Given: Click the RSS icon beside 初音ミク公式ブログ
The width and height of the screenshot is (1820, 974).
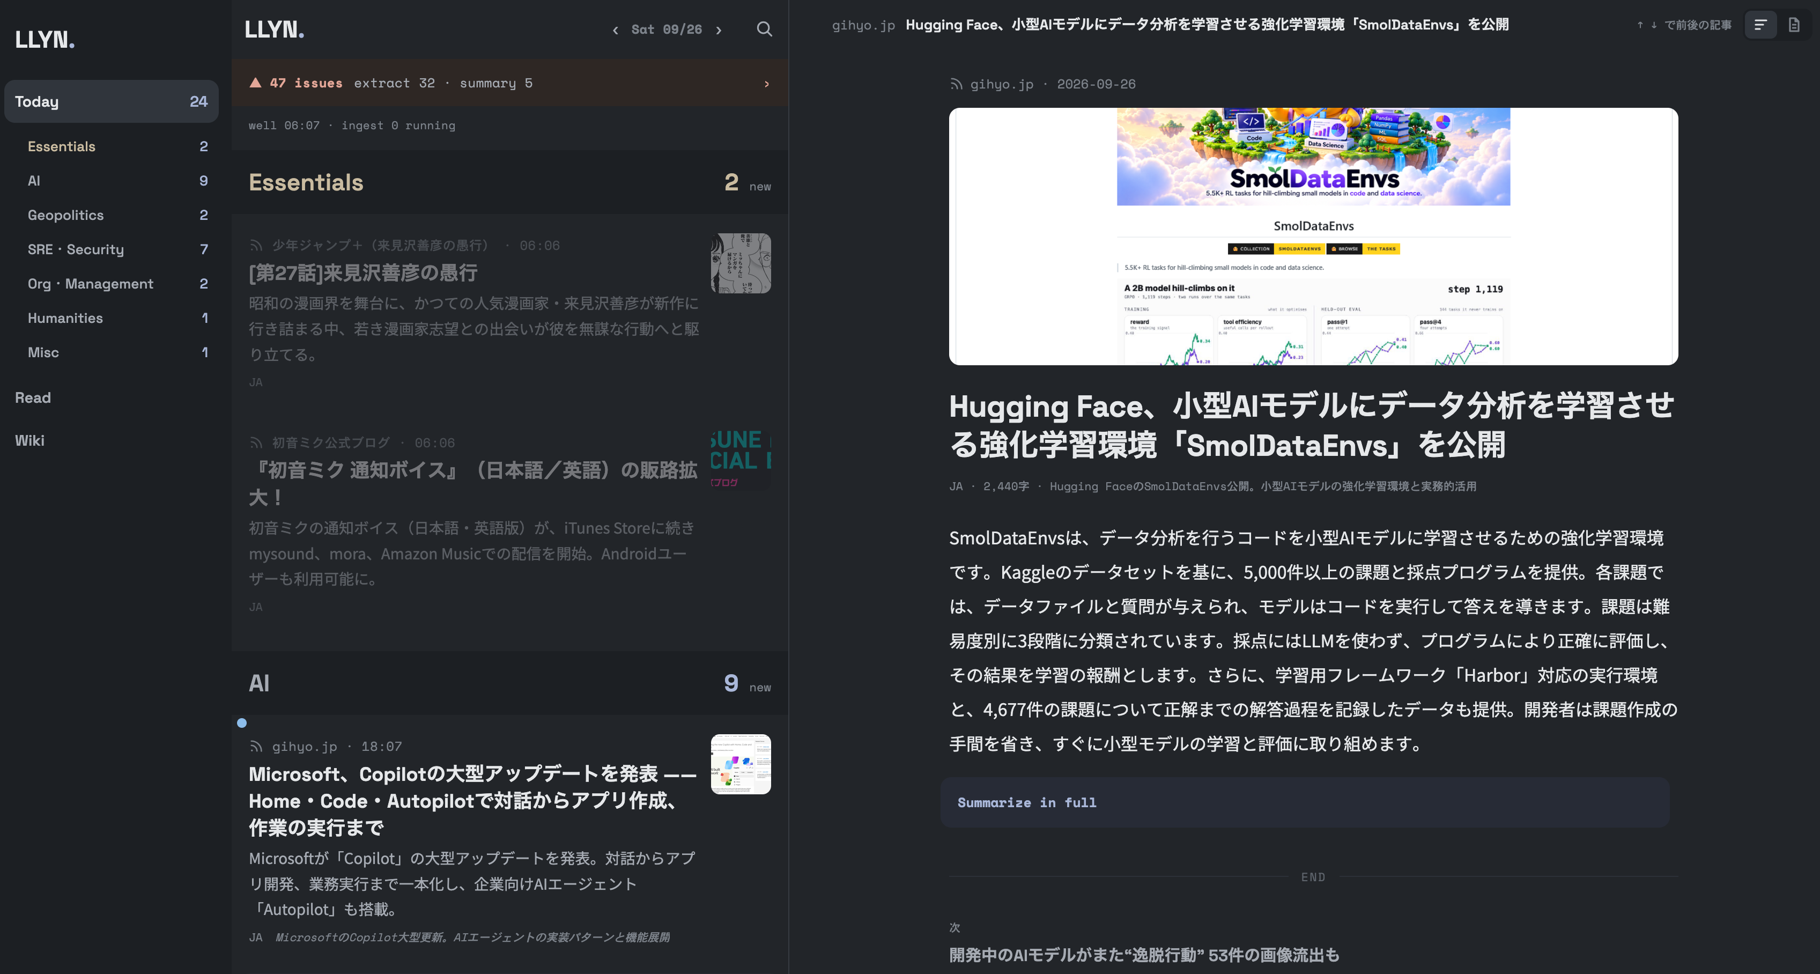Looking at the screenshot, I should pos(256,442).
